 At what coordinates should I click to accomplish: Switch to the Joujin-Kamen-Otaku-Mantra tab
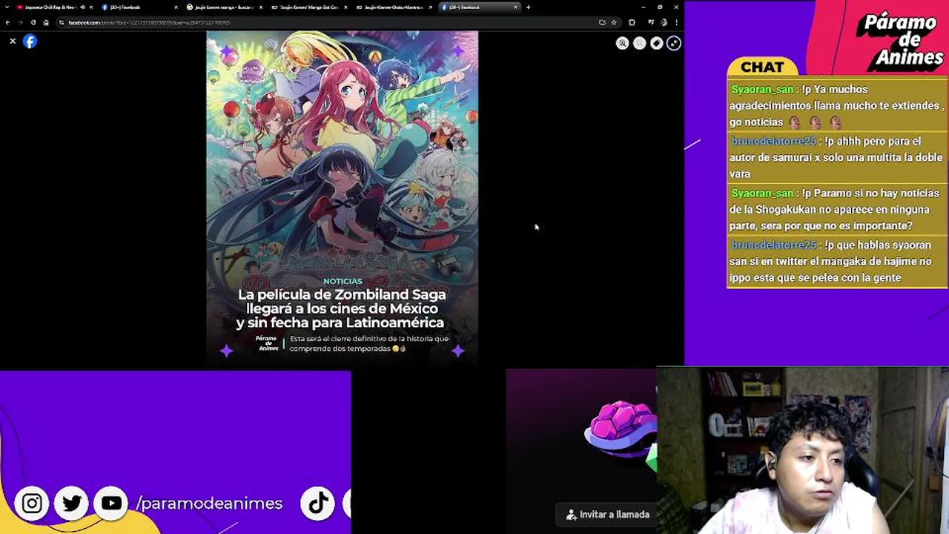(x=394, y=7)
